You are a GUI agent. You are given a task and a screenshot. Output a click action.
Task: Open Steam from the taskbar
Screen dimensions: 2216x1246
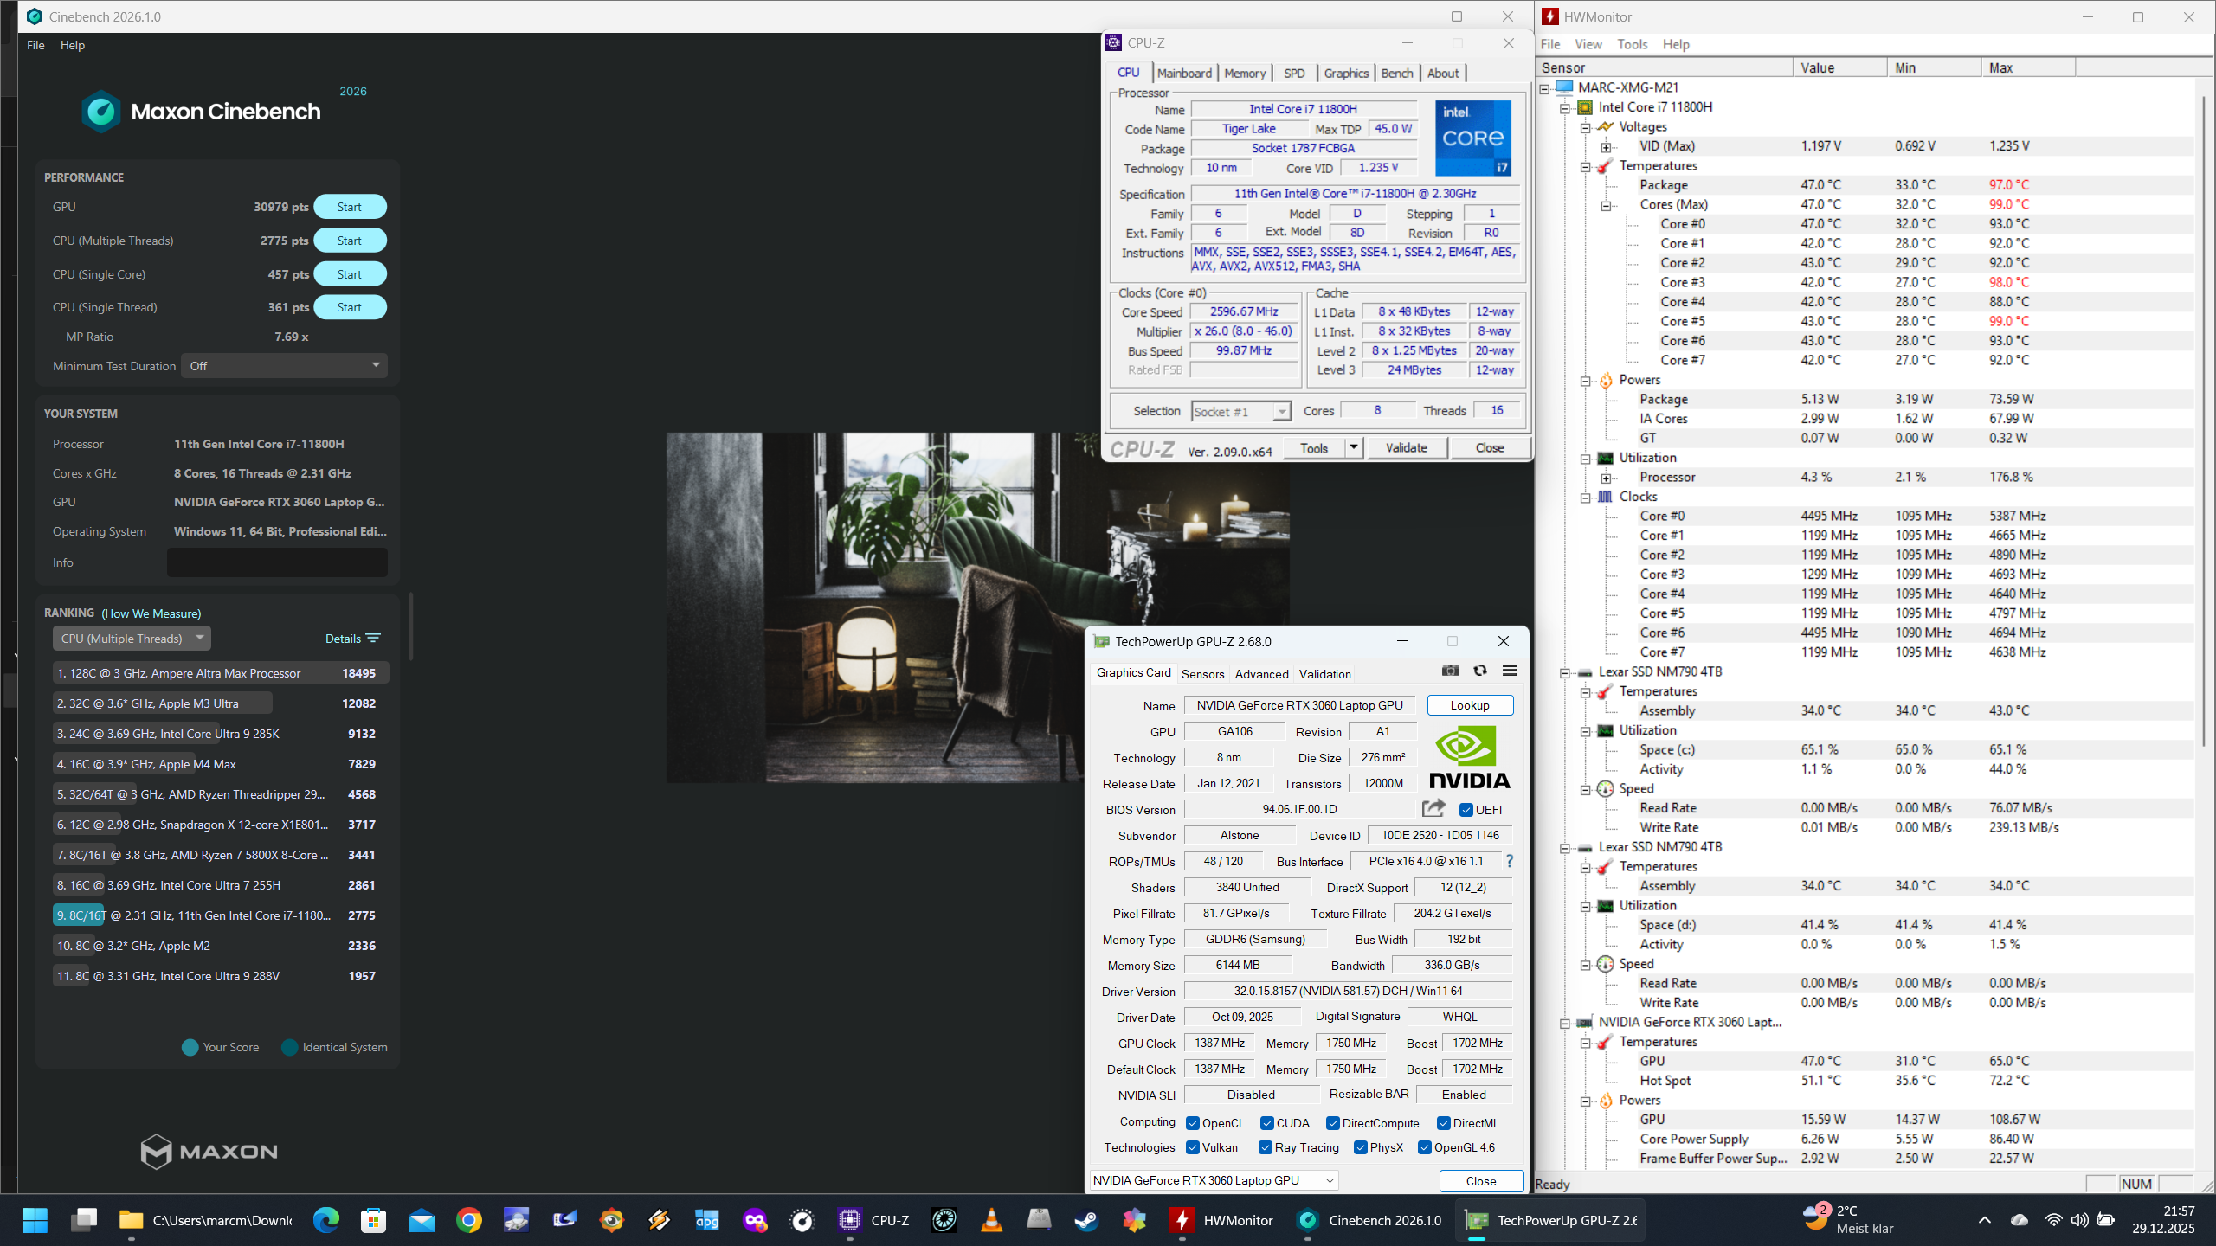[x=1085, y=1221]
